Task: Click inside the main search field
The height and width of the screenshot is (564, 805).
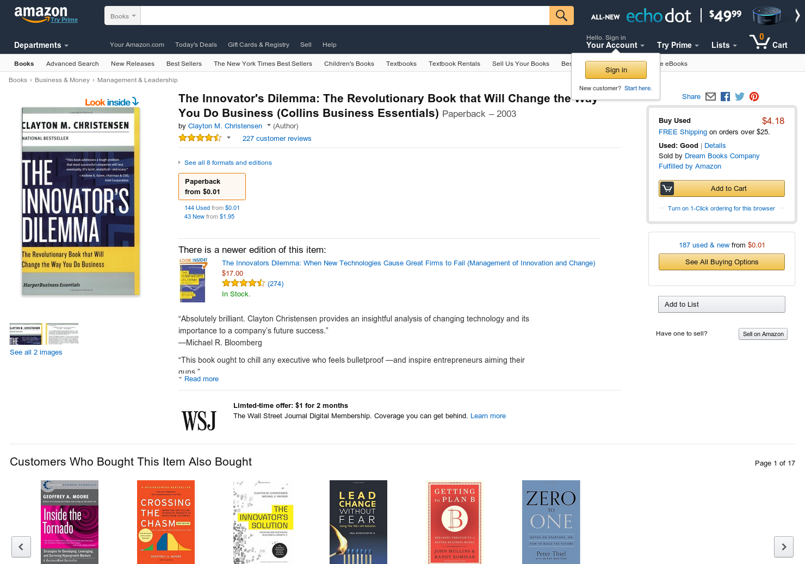Action: (345, 16)
